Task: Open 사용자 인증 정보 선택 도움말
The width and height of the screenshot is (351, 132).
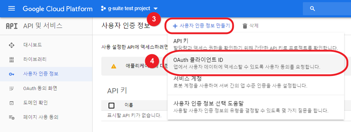Action: point(256,107)
